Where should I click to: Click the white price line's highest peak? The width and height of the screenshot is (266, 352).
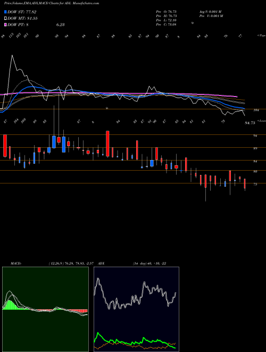(x=12, y=55)
